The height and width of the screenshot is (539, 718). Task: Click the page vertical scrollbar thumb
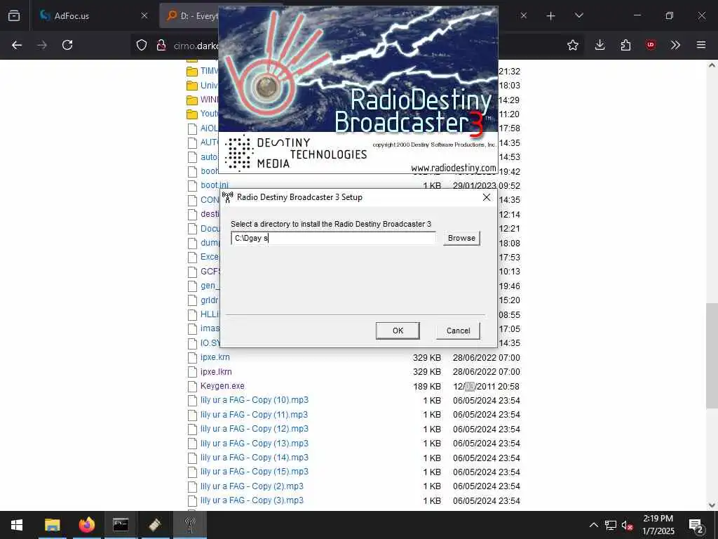(x=712, y=356)
